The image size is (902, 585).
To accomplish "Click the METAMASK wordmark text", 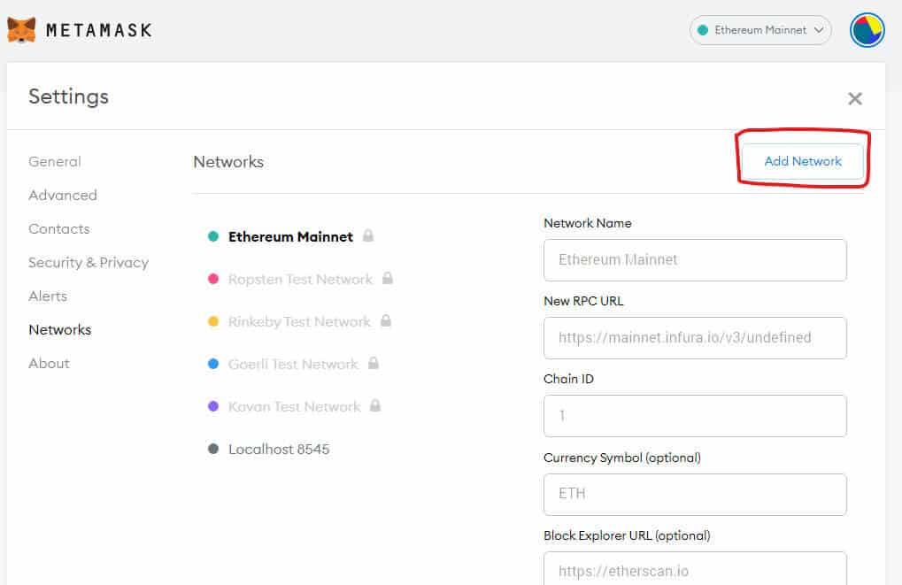I will pos(99,30).
